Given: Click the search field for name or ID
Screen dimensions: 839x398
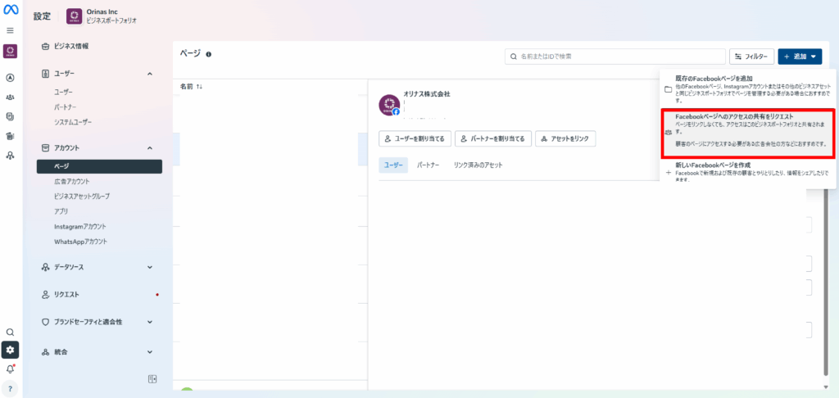Looking at the screenshot, I should pos(616,57).
